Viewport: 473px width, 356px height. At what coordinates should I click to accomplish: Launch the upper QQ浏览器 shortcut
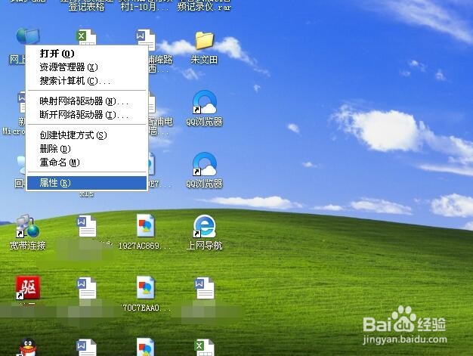coord(205,102)
